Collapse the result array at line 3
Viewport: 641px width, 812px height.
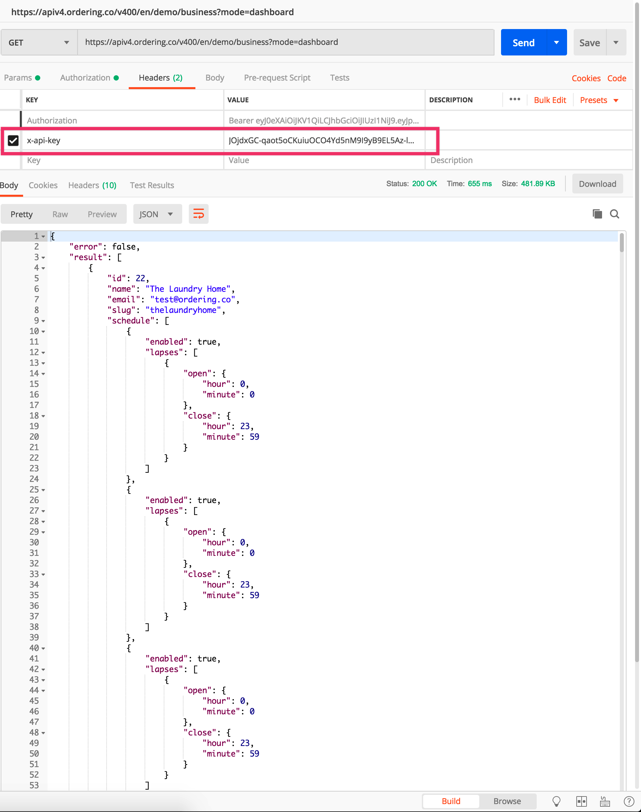43,258
